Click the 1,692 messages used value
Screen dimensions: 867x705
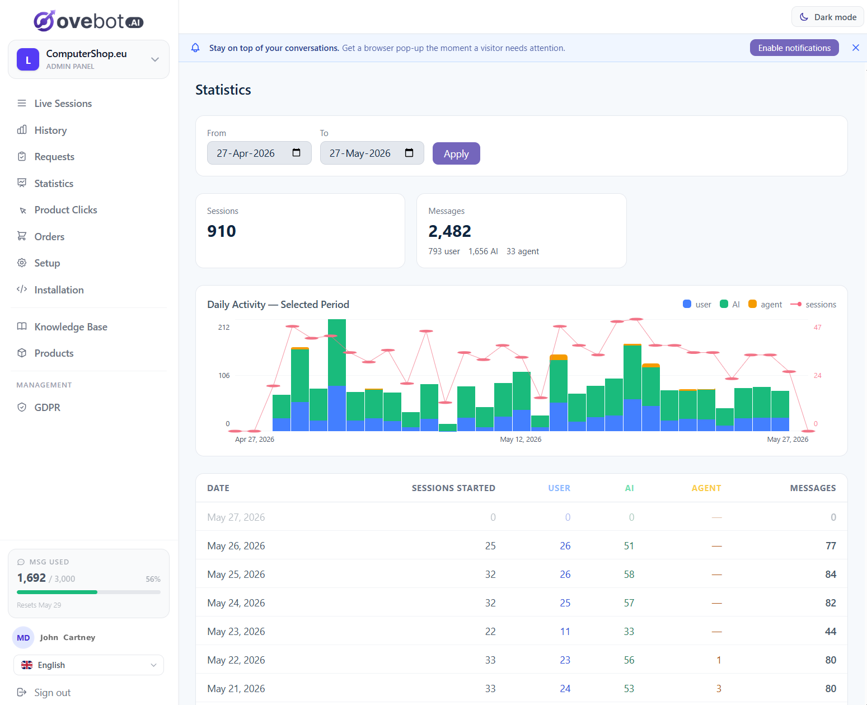point(31,578)
